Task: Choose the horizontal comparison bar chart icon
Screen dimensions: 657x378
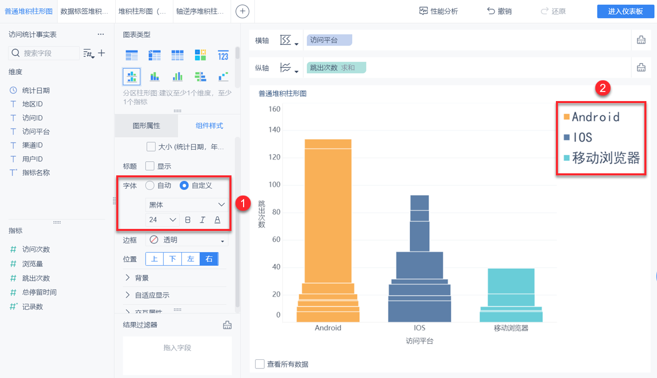Action: tap(201, 77)
